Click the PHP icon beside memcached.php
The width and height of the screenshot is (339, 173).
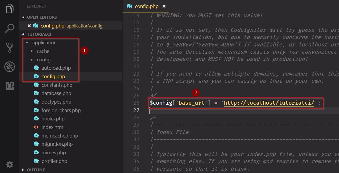point(36,136)
